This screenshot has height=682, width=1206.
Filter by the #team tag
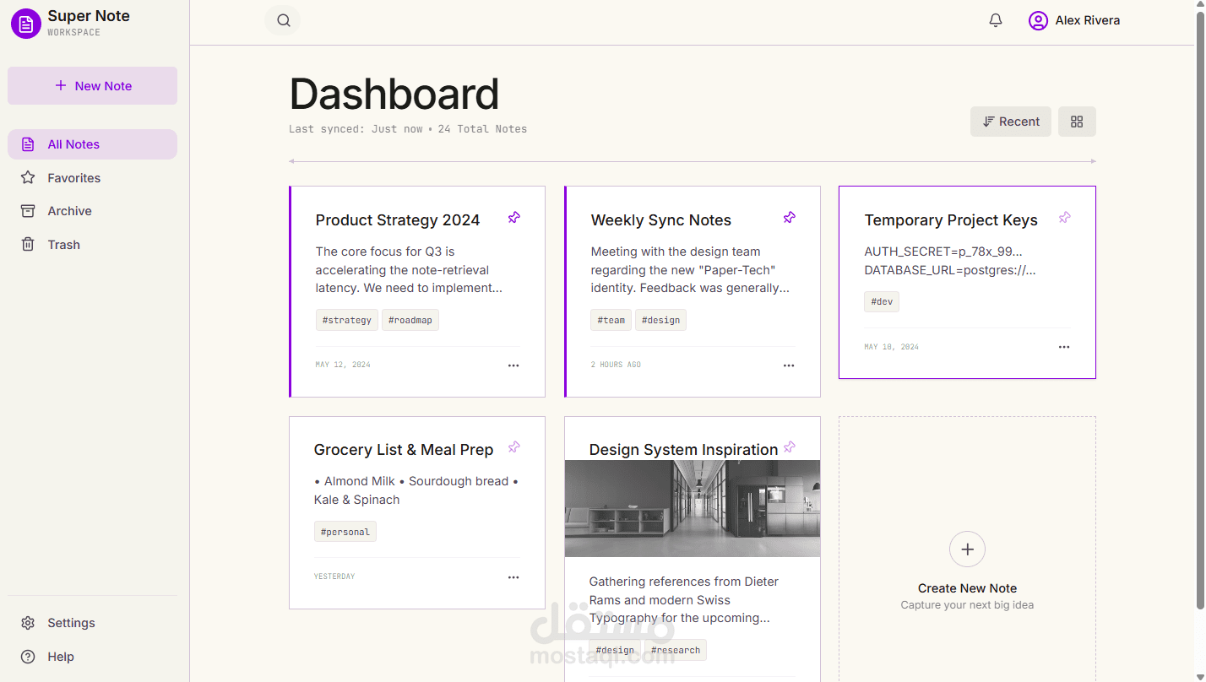coord(611,320)
